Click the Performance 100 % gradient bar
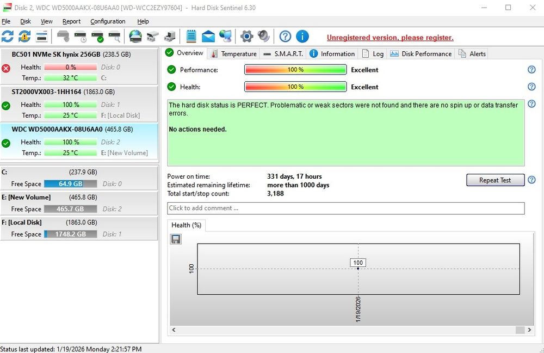 [295, 70]
